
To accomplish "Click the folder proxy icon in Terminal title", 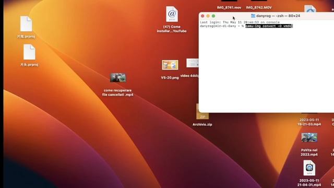I will pyautogui.click(x=253, y=16).
